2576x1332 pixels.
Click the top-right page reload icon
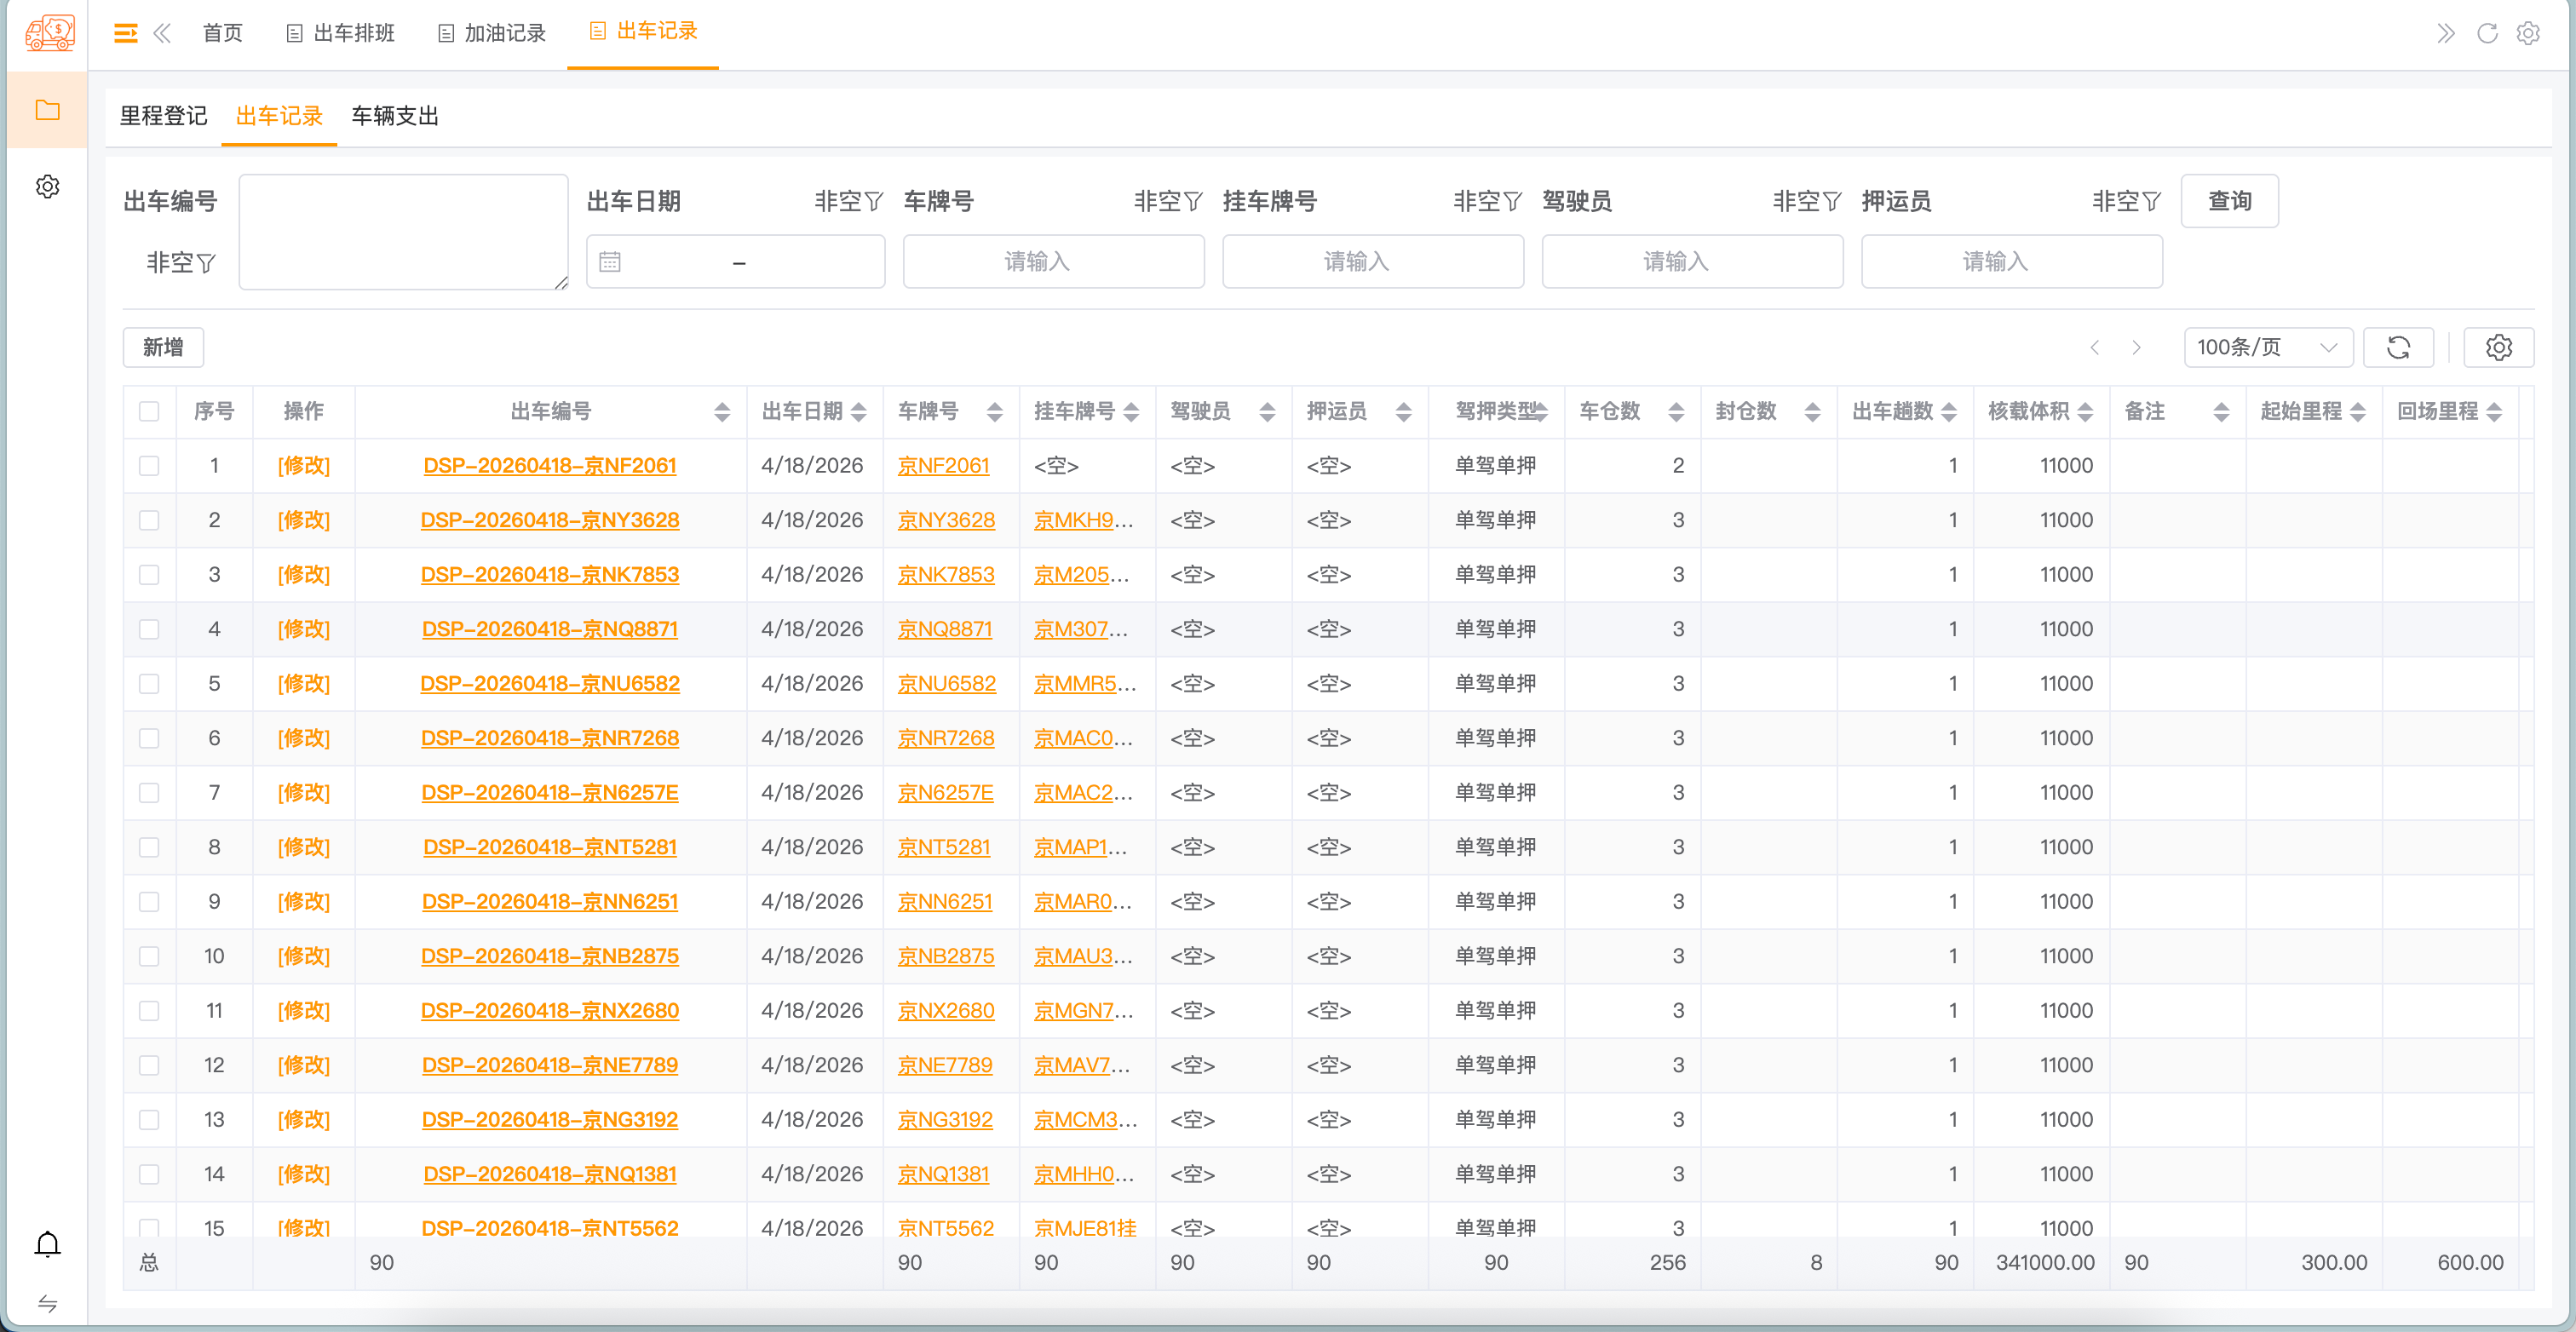(x=2487, y=33)
